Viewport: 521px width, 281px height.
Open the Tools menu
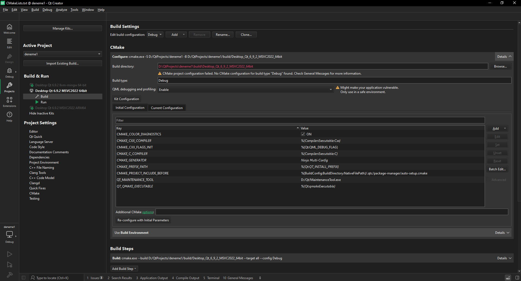pos(74,10)
